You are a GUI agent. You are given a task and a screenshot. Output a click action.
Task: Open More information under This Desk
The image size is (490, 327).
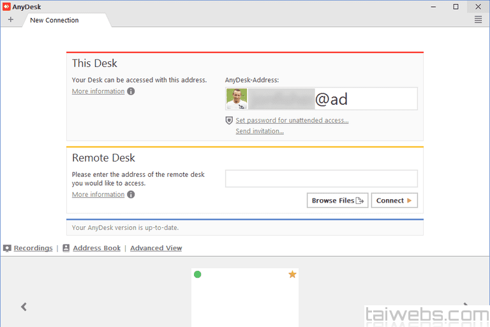(98, 91)
